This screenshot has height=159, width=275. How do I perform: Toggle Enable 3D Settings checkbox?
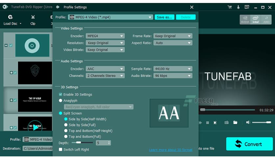(61, 94)
